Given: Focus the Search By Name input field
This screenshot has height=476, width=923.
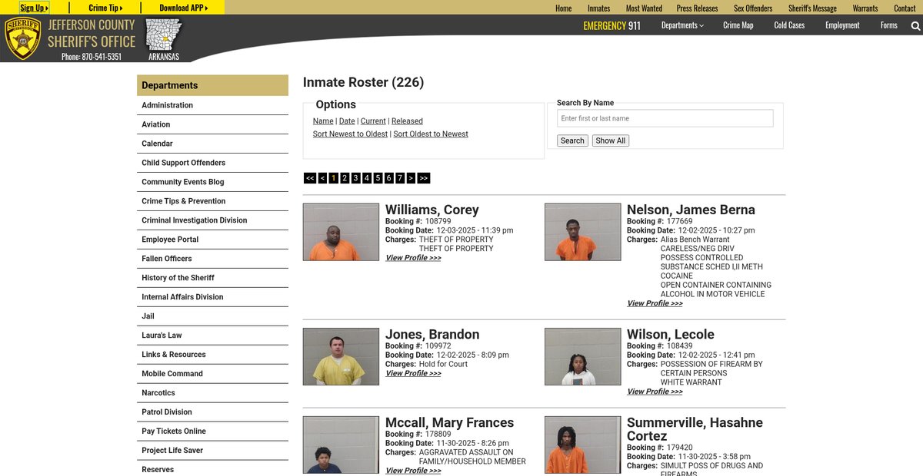Looking at the screenshot, I should [665, 118].
